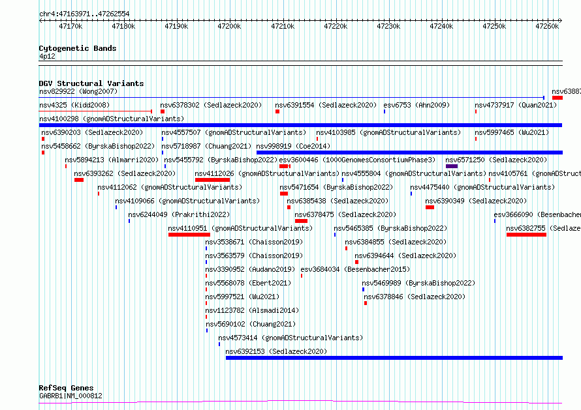
Task: Click nsv4112062 (gnomADStructuralVariants) label
Action: point(170,187)
